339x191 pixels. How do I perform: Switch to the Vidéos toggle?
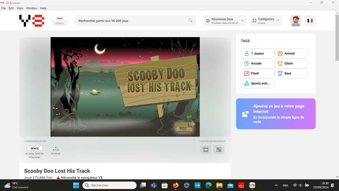[x=60, y=24]
